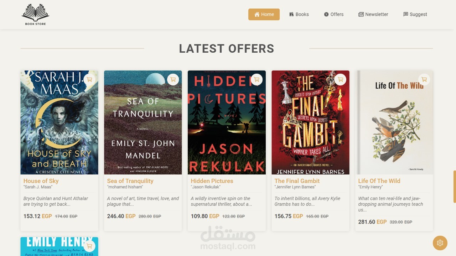456x256 pixels.
Task: Add Life Of The Wild to cart
Action: point(424,79)
